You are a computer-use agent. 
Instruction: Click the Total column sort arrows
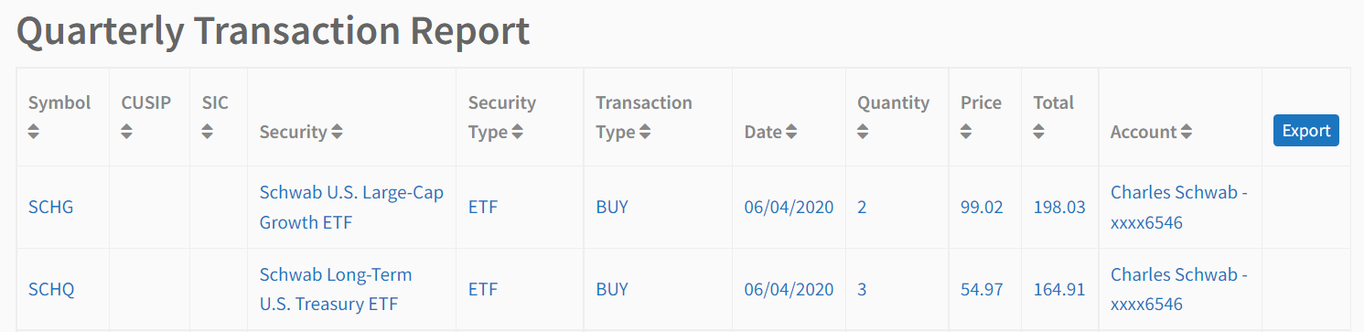(1039, 132)
